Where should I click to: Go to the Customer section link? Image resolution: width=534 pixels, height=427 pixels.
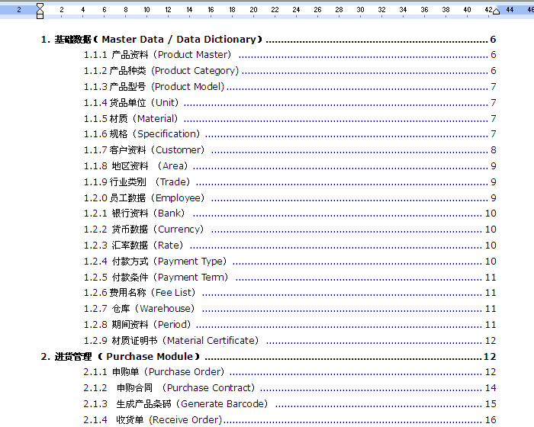pos(144,150)
